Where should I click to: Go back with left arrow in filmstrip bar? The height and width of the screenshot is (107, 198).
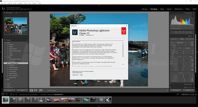click(x=14, y=94)
